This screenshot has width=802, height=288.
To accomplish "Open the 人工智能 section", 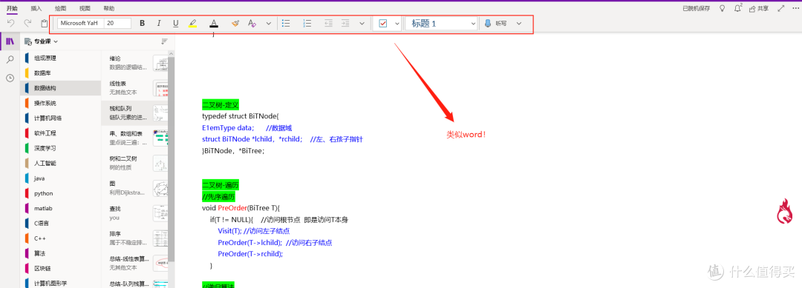I will click(60, 164).
